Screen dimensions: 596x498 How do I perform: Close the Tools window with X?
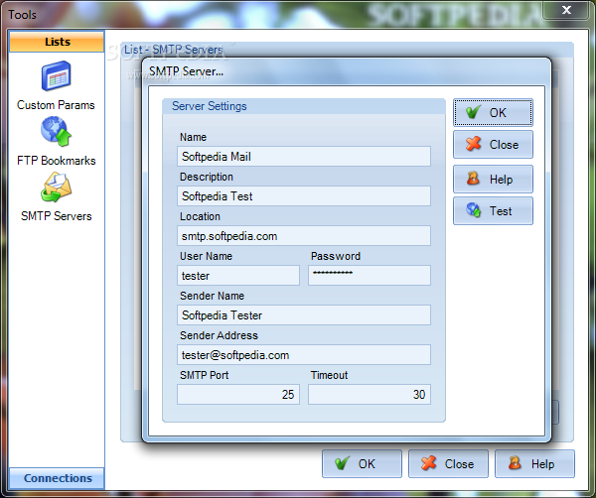(x=566, y=10)
